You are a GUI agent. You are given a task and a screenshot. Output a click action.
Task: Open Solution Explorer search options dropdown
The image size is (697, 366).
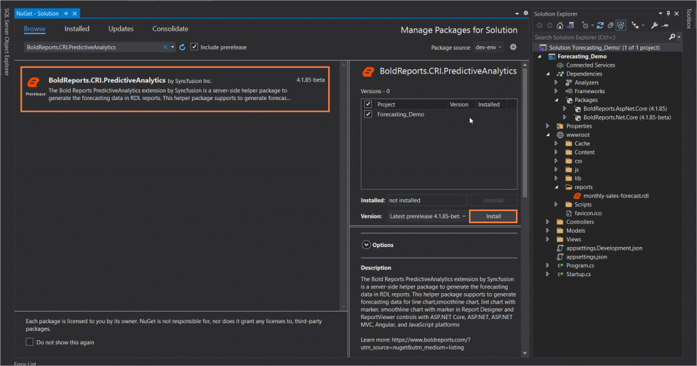[x=679, y=37]
